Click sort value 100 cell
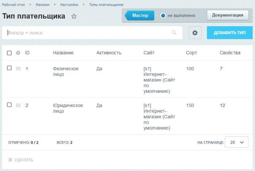This screenshot has height=171, width=255. 190,68
